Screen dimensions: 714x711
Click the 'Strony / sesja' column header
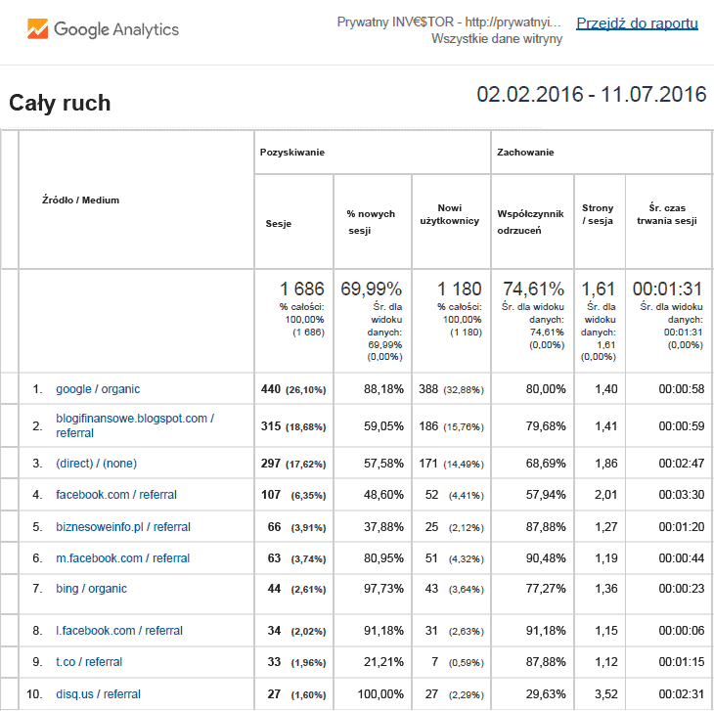(x=598, y=214)
